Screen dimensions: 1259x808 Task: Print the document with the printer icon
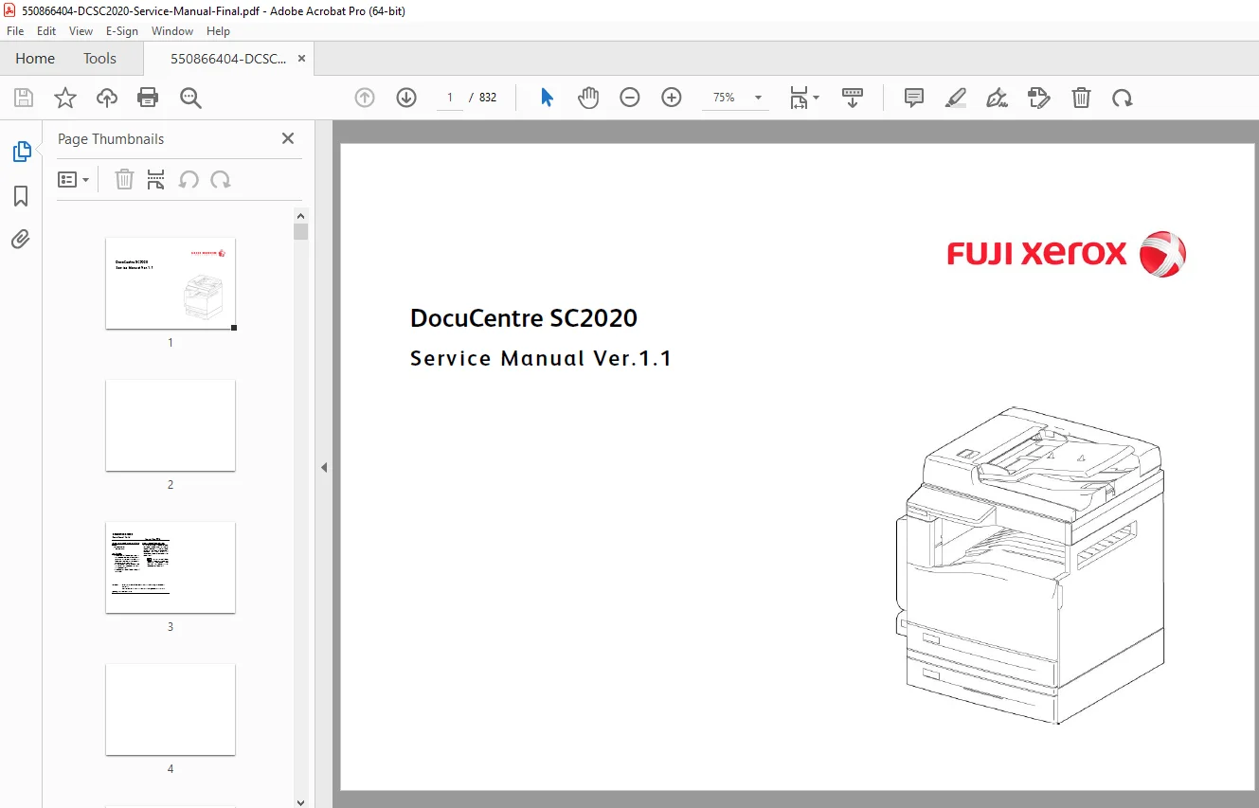(148, 98)
